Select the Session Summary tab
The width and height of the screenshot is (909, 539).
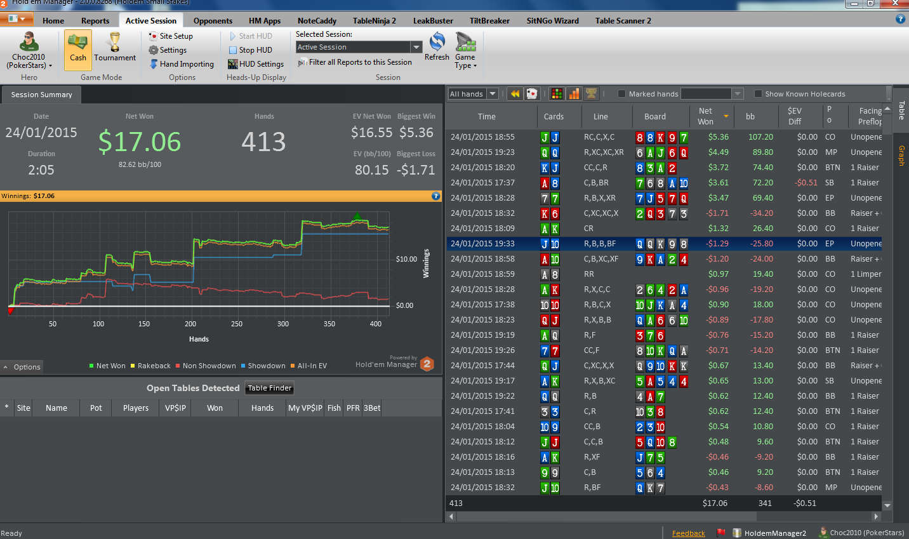point(42,95)
